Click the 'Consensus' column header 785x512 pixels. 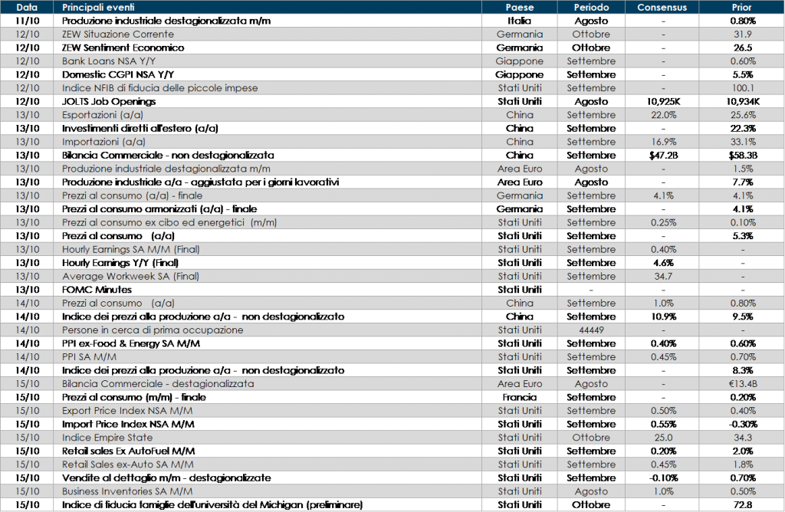click(x=662, y=8)
